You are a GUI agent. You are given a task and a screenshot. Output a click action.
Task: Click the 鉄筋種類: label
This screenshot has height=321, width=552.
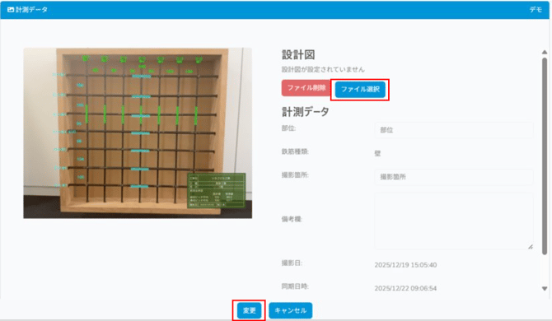point(295,151)
